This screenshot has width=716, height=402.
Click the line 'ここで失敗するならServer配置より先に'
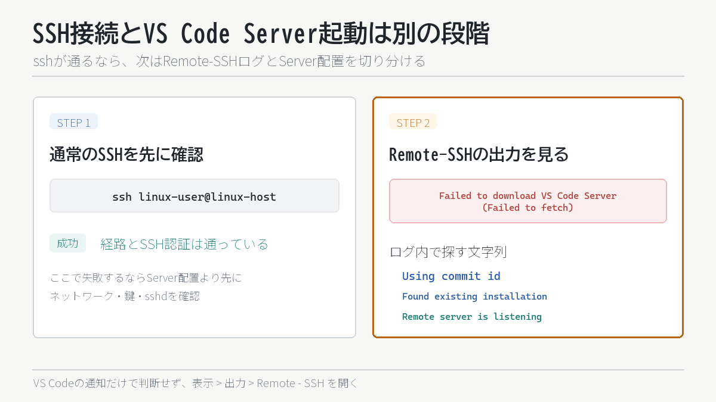[x=146, y=278]
